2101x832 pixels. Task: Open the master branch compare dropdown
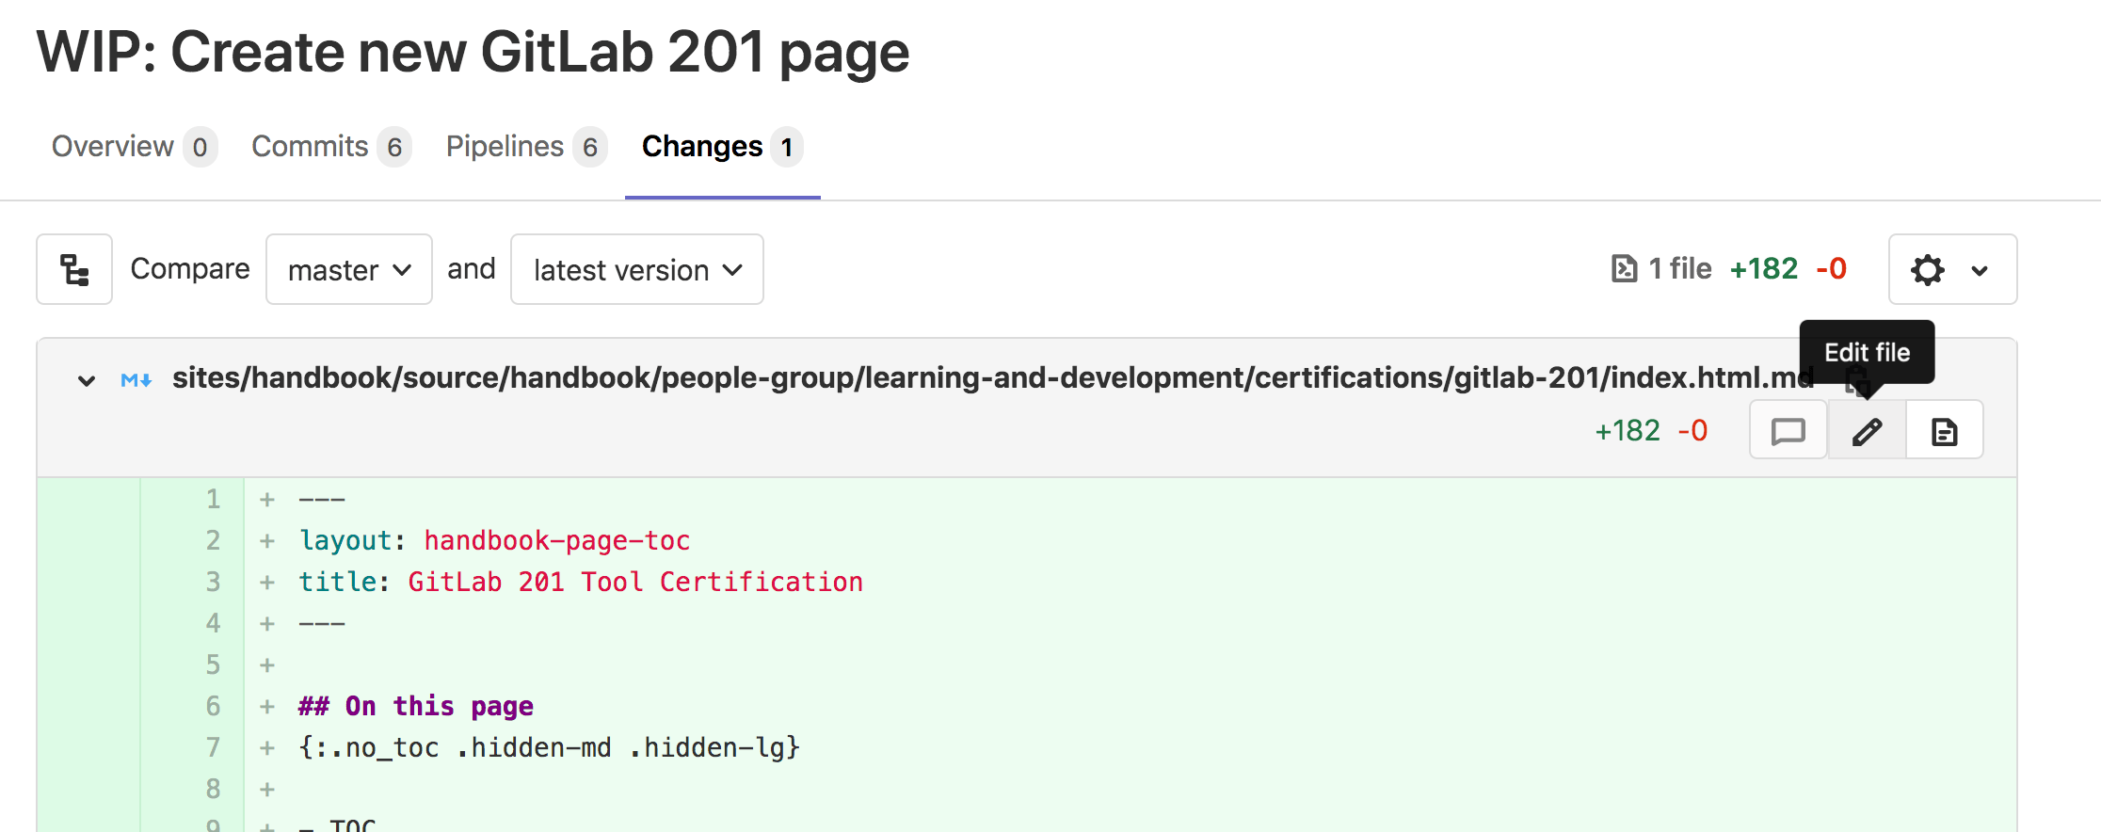click(349, 269)
